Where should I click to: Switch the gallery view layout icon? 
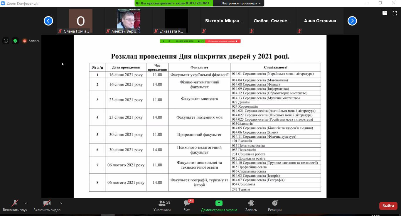click(385, 13)
